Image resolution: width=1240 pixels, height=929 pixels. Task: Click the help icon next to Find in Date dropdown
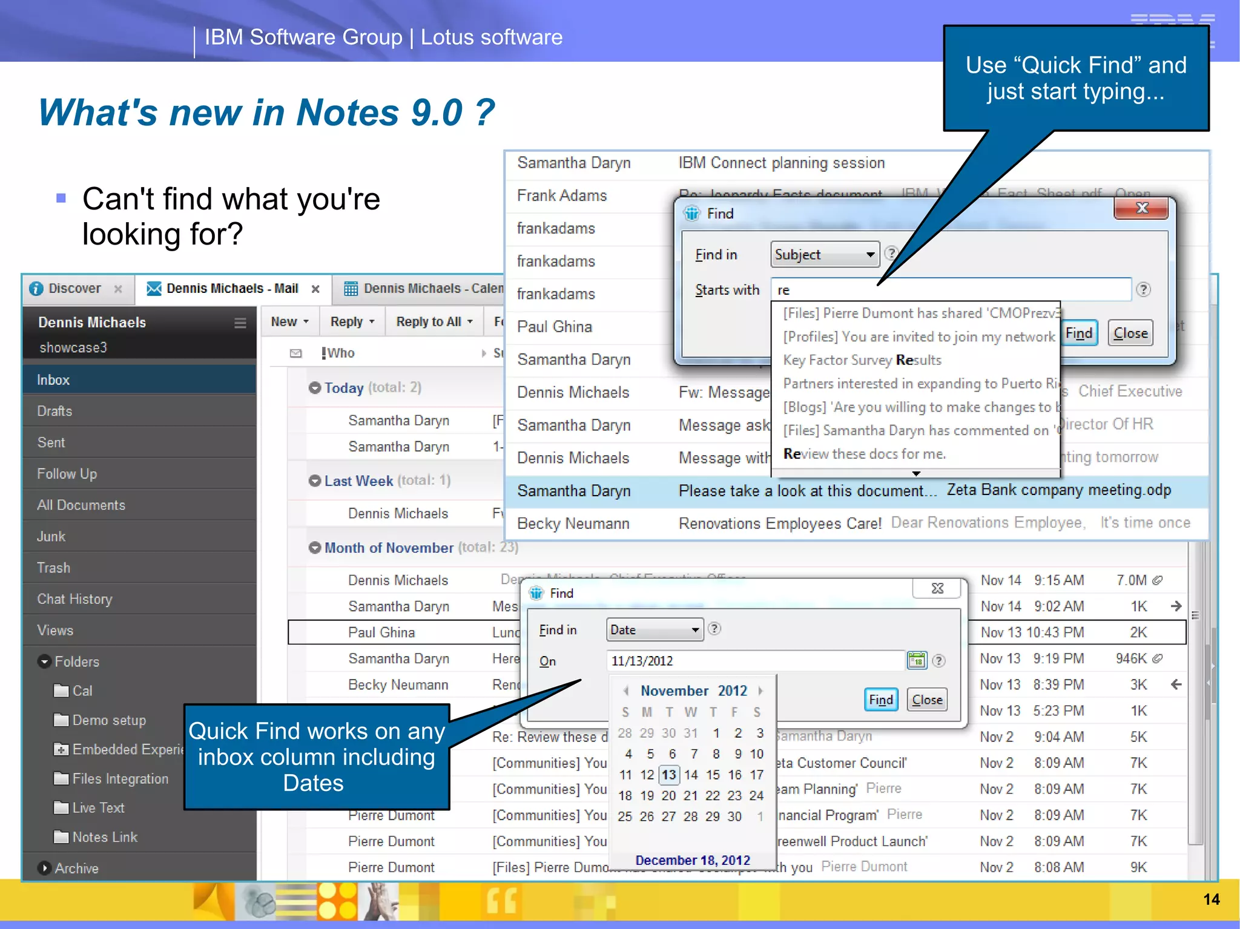coord(714,629)
